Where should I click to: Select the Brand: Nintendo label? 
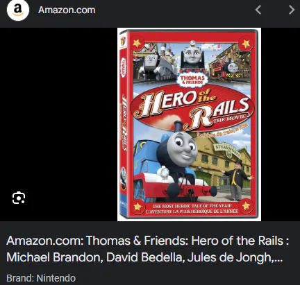(x=41, y=278)
